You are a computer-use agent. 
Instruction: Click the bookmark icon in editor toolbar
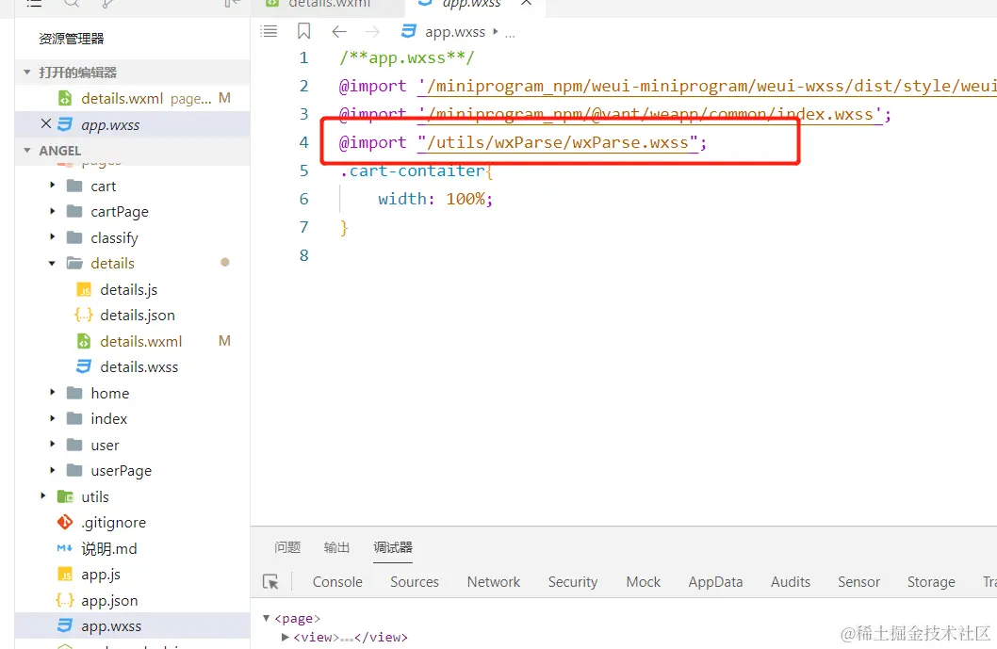tap(304, 31)
